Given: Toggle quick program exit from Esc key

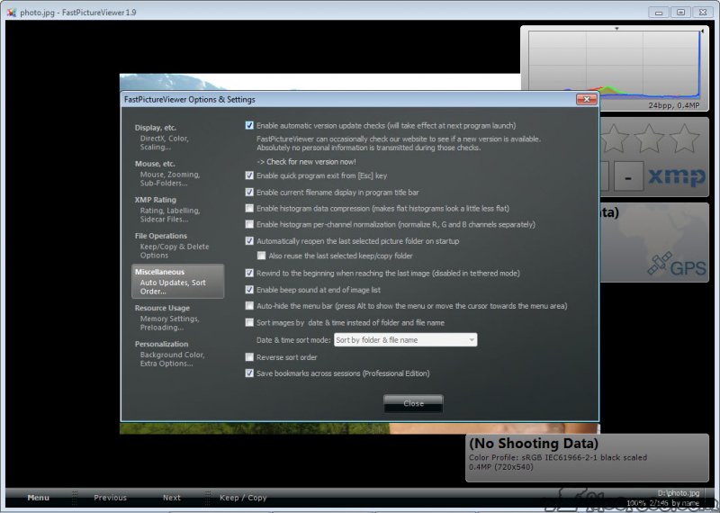Looking at the screenshot, I should pyautogui.click(x=249, y=175).
